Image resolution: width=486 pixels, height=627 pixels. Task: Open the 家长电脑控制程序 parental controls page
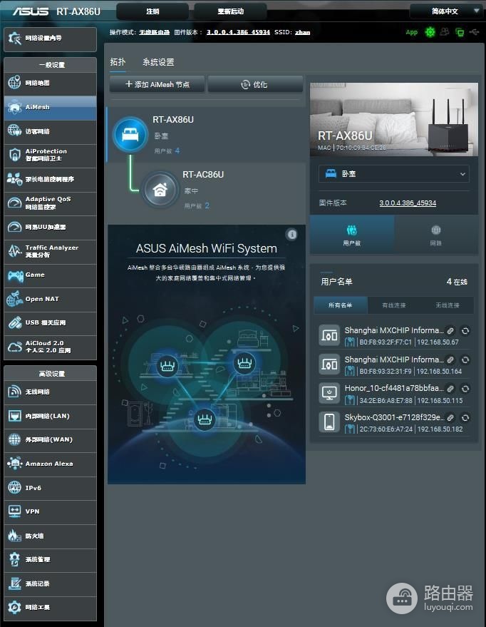coord(51,179)
